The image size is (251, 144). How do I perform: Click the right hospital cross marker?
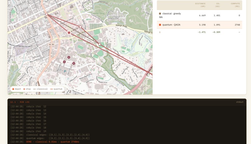coord(74,64)
